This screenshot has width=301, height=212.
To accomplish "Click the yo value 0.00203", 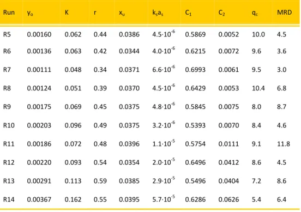I will pos(39,125).
